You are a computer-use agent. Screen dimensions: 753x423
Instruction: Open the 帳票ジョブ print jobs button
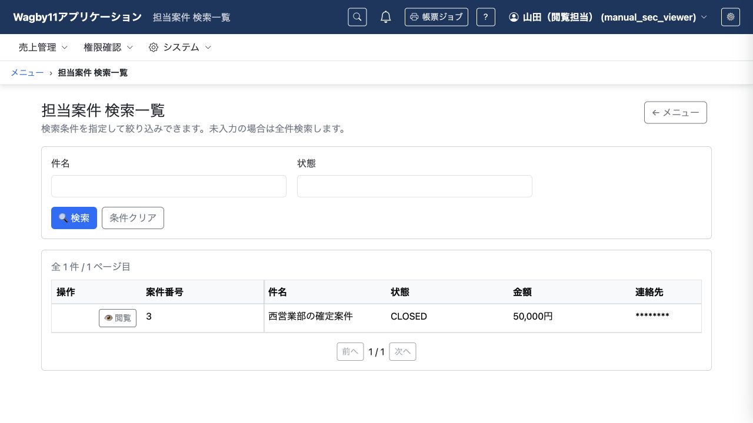(x=437, y=17)
